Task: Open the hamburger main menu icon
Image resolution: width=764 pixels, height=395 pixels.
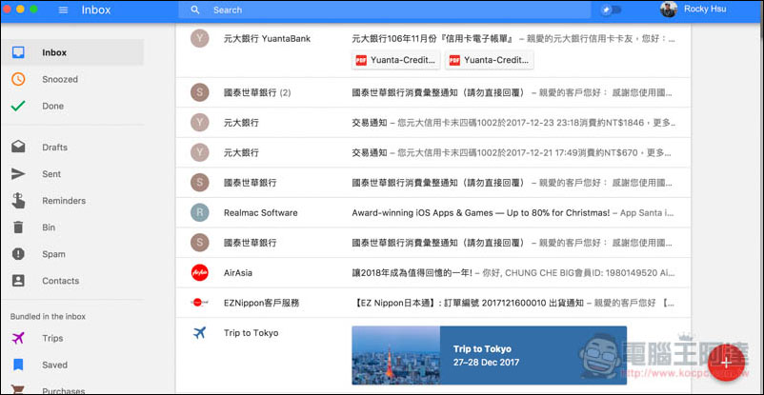Action: tap(63, 10)
